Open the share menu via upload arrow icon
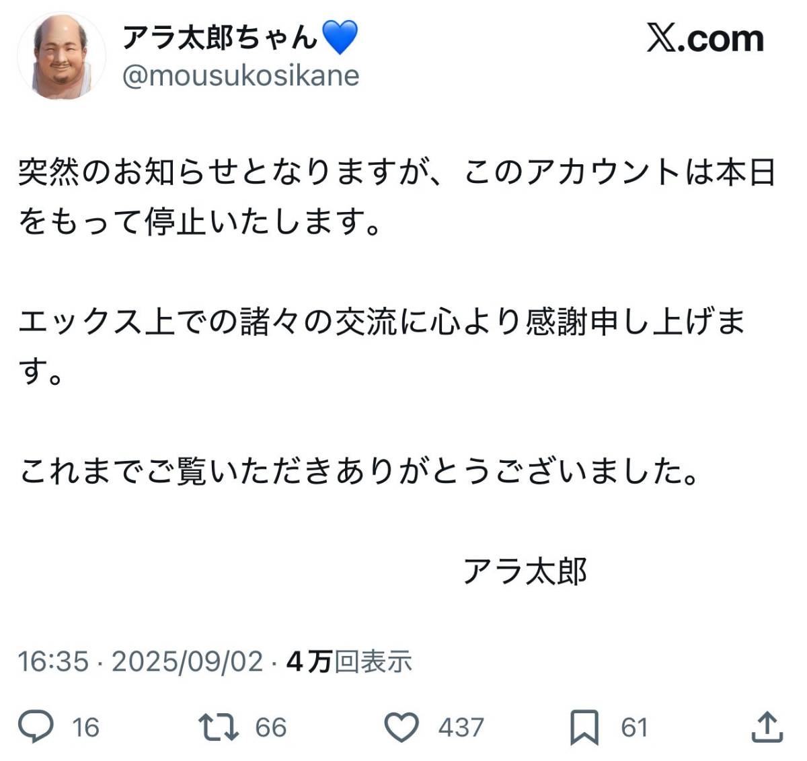 coord(767,727)
